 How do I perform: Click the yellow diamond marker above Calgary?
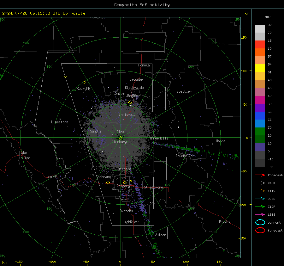(125, 182)
